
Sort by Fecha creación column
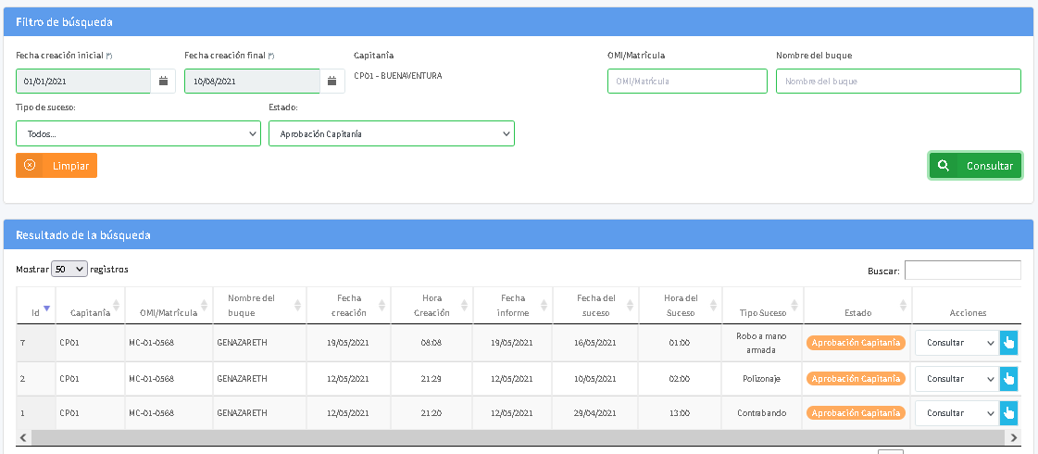[348, 305]
